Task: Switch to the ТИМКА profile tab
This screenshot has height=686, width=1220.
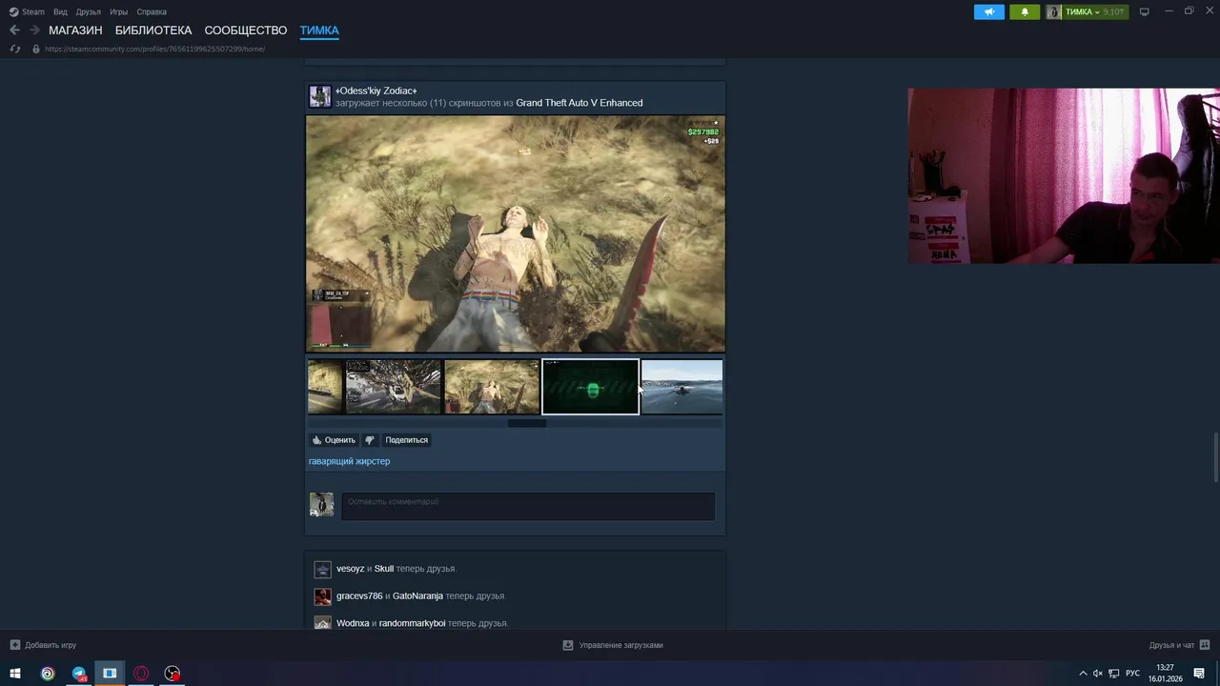Action: click(319, 30)
